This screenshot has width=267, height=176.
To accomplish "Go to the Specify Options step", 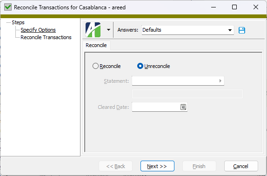I will (x=38, y=30).
